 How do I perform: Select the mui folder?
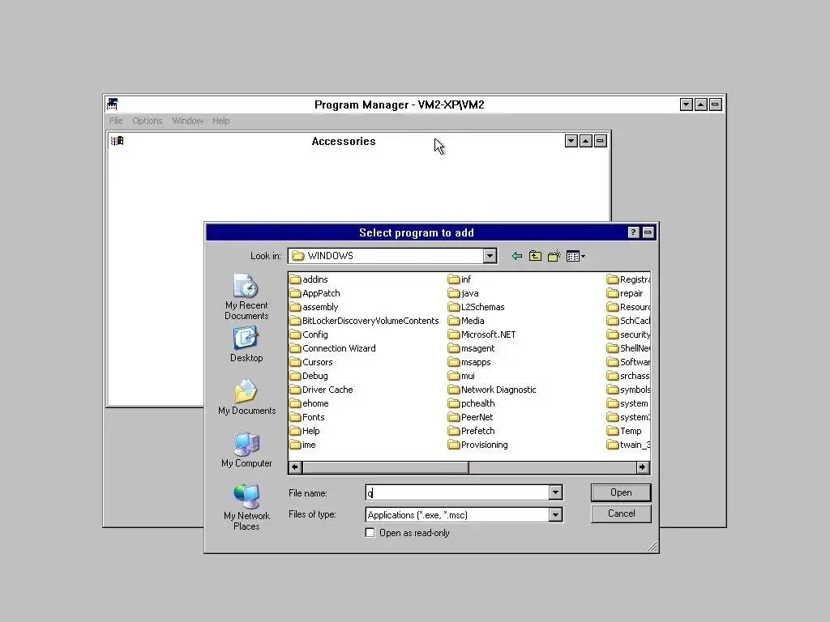pos(461,376)
